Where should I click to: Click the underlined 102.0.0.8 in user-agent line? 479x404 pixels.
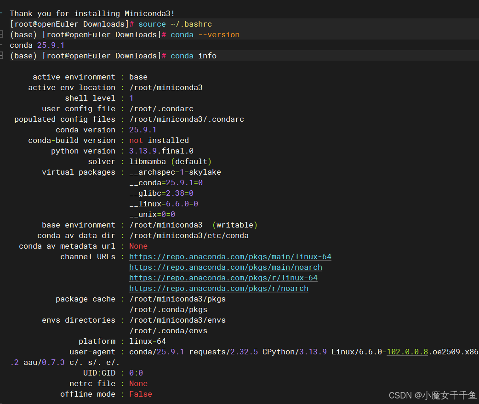407,352
